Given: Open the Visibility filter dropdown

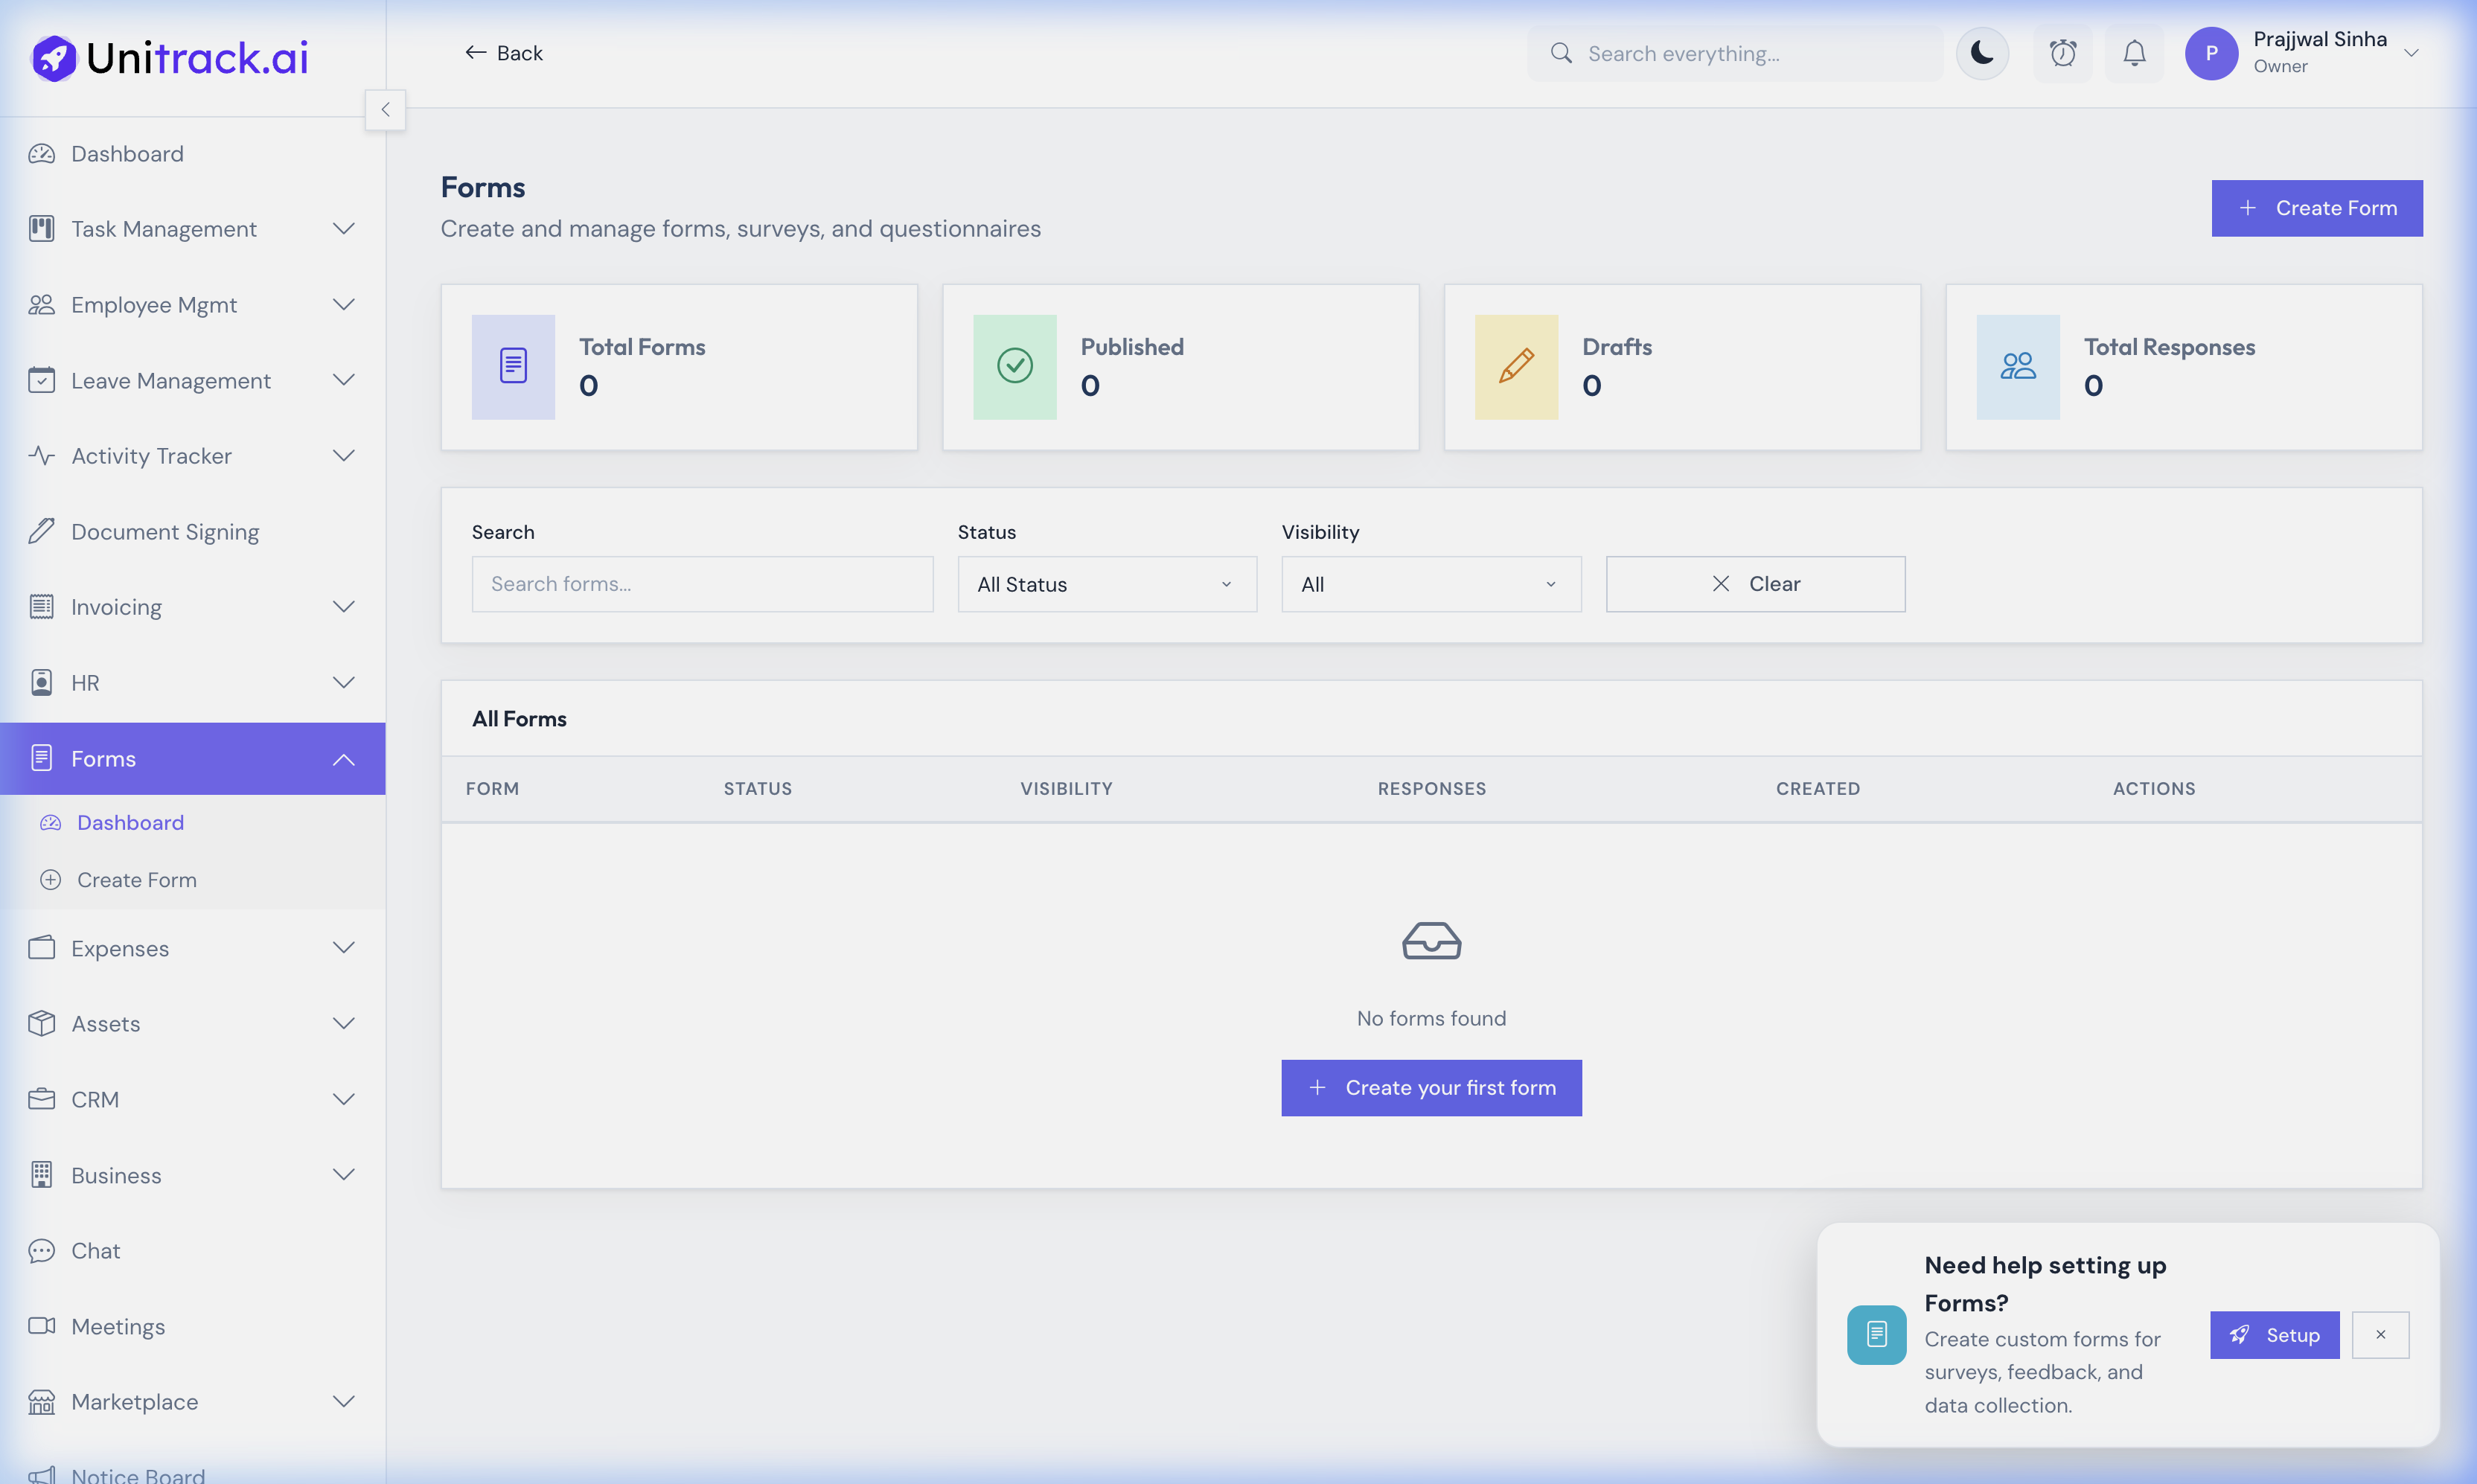Looking at the screenshot, I should point(1430,584).
